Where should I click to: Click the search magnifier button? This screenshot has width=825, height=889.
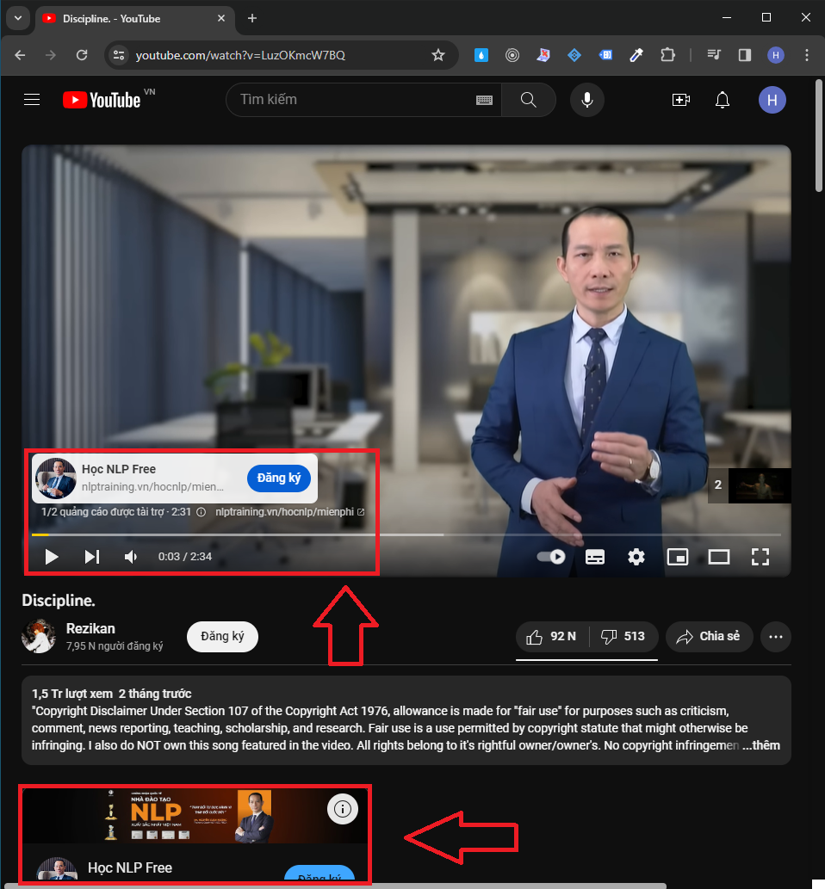[x=529, y=100]
